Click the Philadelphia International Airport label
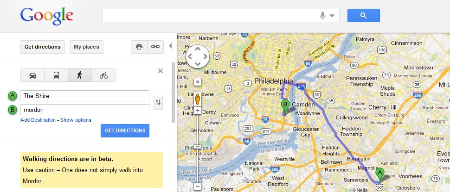This screenshot has height=192, width=450. pos(199,154)
